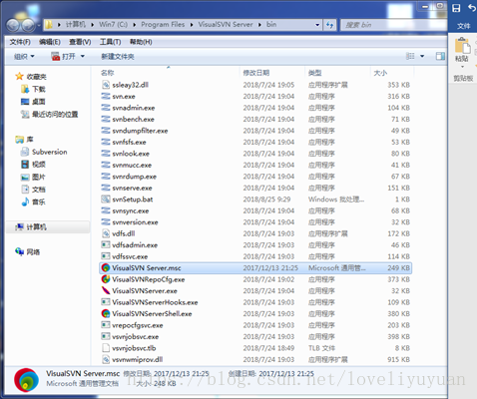Screen dimensions: 477x399
Task: Click the svnSetup.bat batch file icon
Action: click(x=106, y=199)
